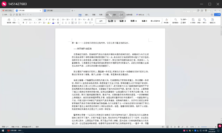Click the zoom slider in the status bar
This screenshot has width=222, height=133.
tap(204, 127)
